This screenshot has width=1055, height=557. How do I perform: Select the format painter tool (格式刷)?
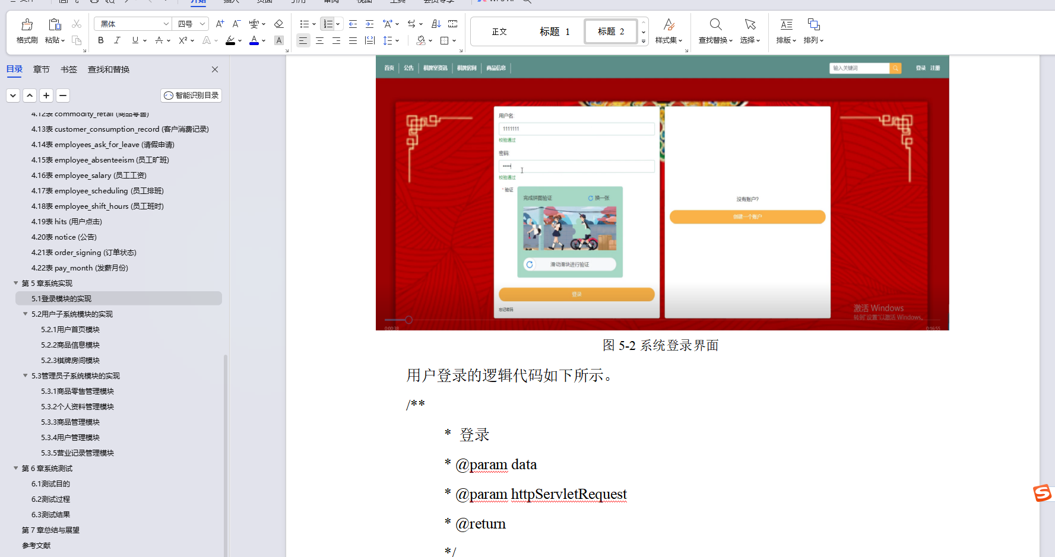(26, 31)
